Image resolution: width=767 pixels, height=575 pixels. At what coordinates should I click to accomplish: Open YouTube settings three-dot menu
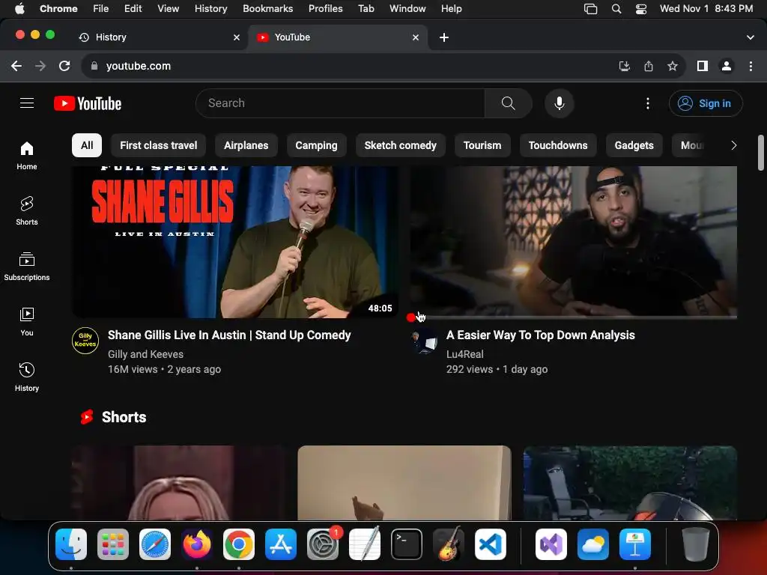pyautogui.click(x=648, y=103)
